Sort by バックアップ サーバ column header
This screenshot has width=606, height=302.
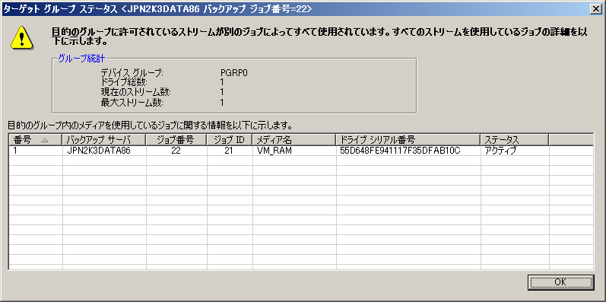click(x=104, y=140)
